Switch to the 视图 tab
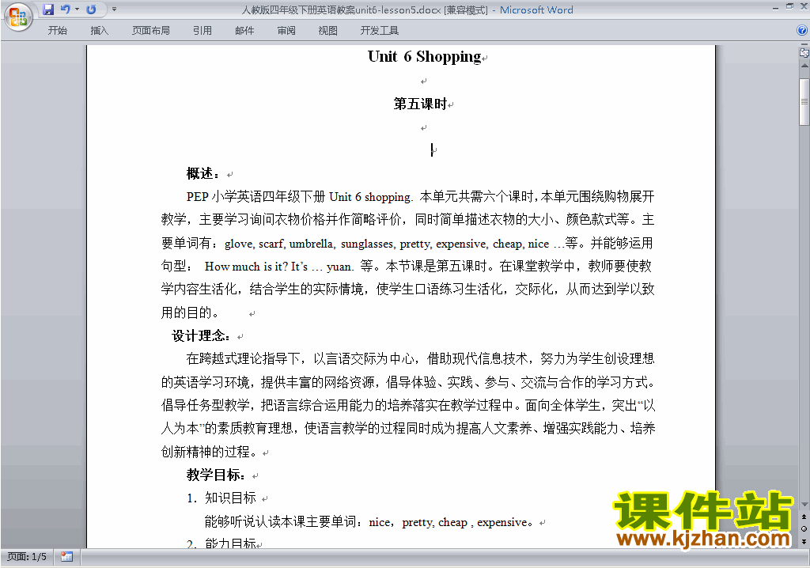This screenshot has width=810, height=568. [327, 31]
